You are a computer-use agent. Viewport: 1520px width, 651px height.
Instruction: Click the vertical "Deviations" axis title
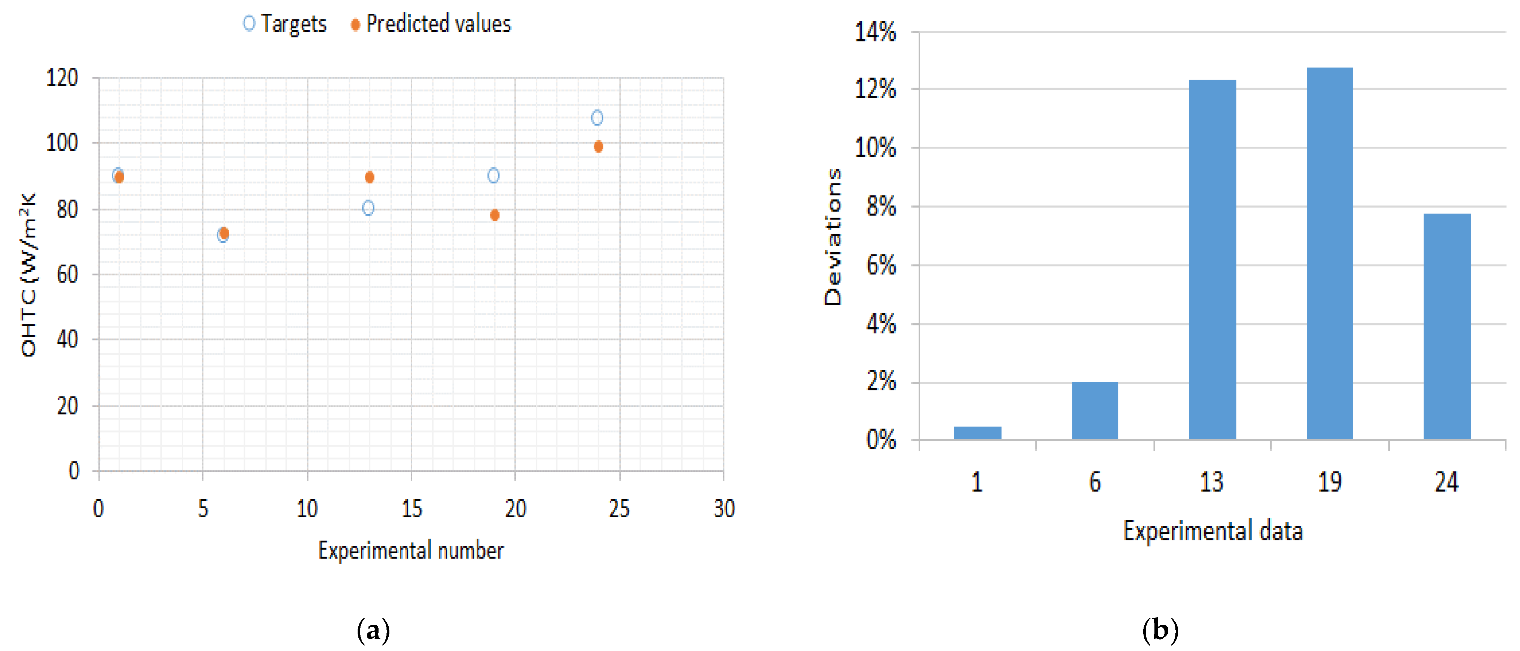[833, 237]
